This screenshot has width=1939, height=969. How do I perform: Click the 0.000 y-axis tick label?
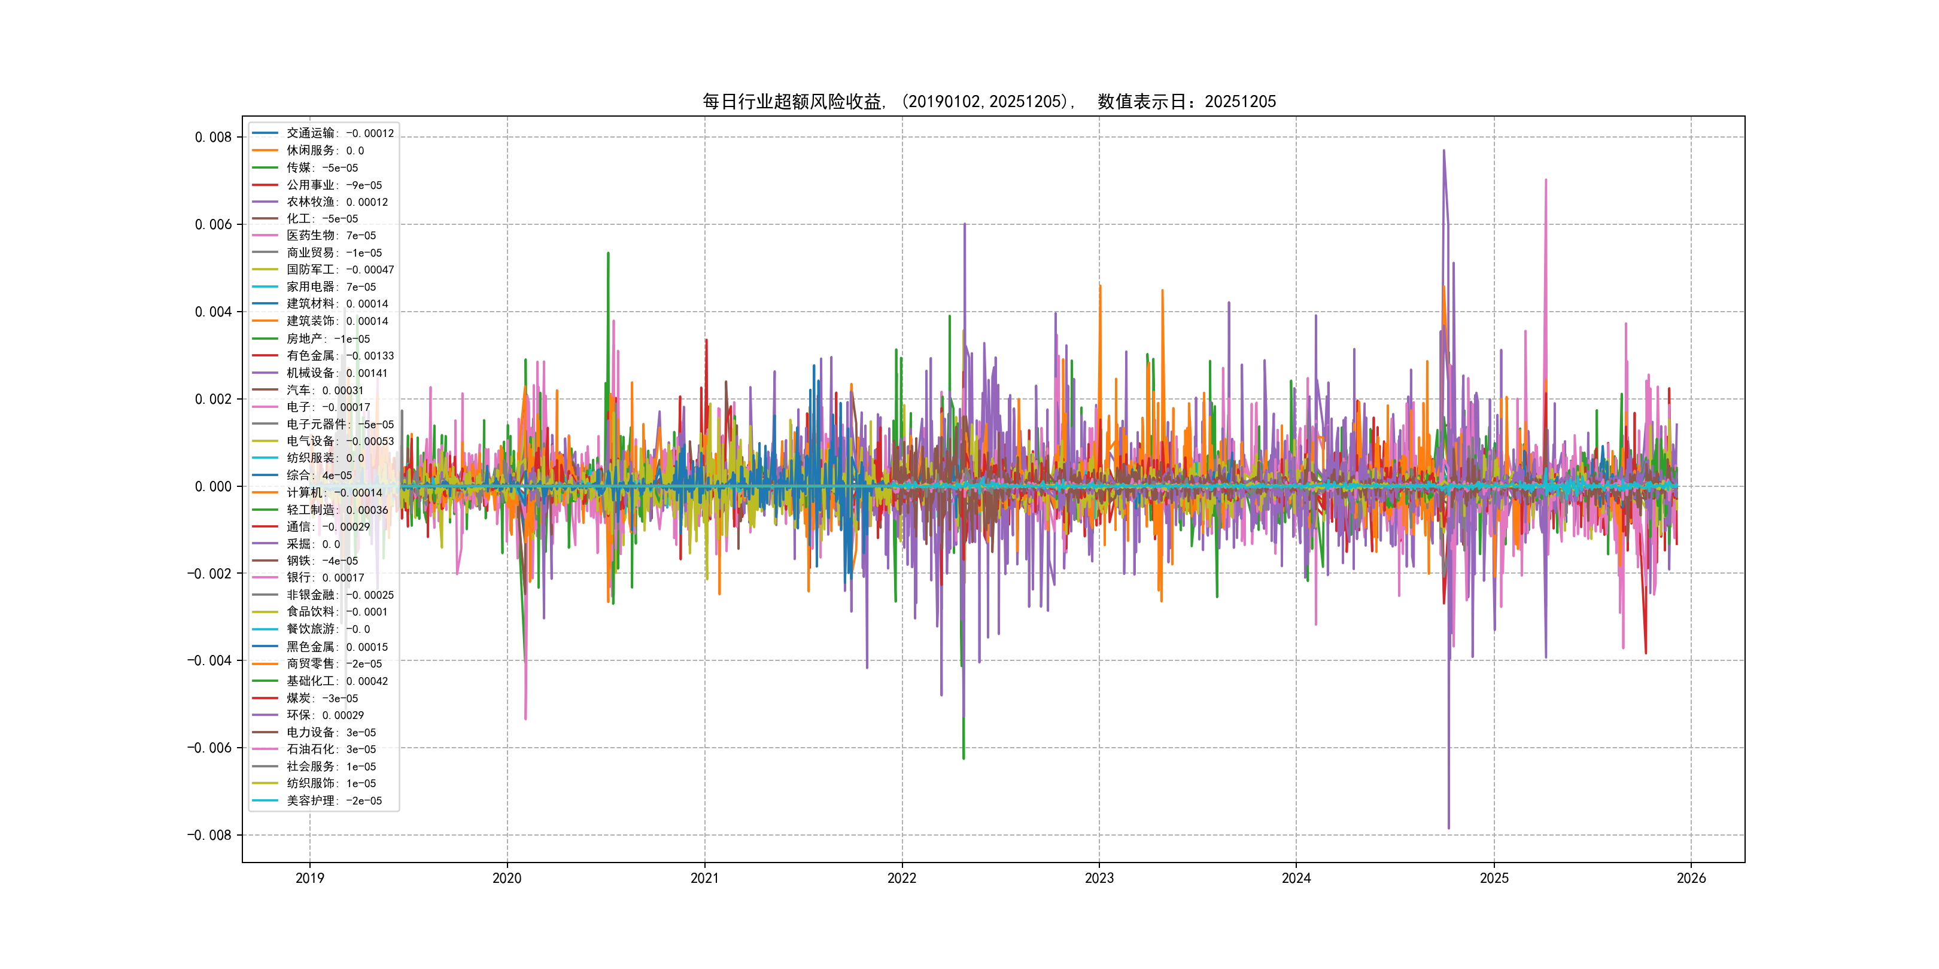point(213,487)
